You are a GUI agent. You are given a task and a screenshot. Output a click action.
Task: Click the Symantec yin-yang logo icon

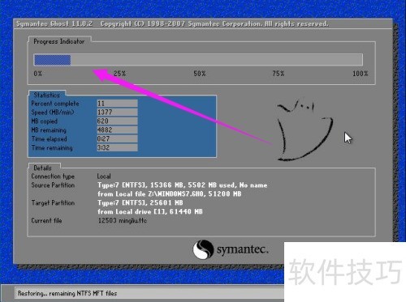203,249
